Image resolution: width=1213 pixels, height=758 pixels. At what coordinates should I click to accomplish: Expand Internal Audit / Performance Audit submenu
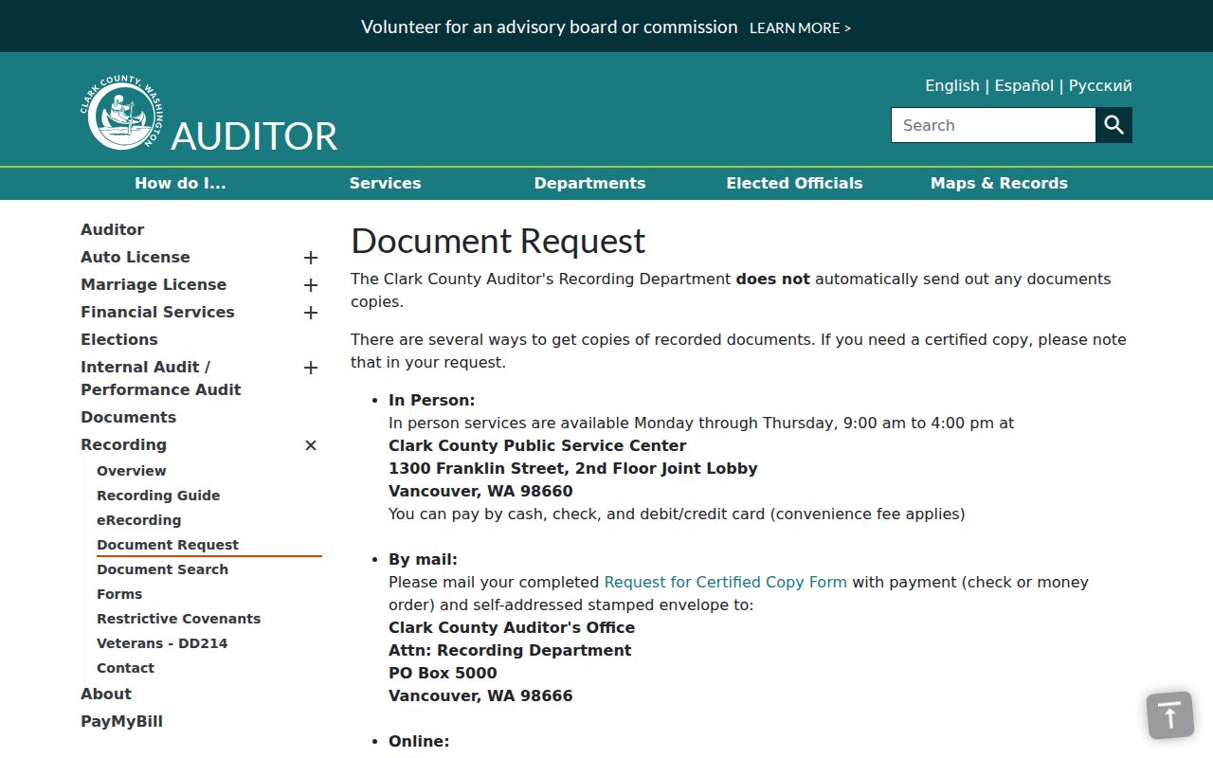coord(310,368)
